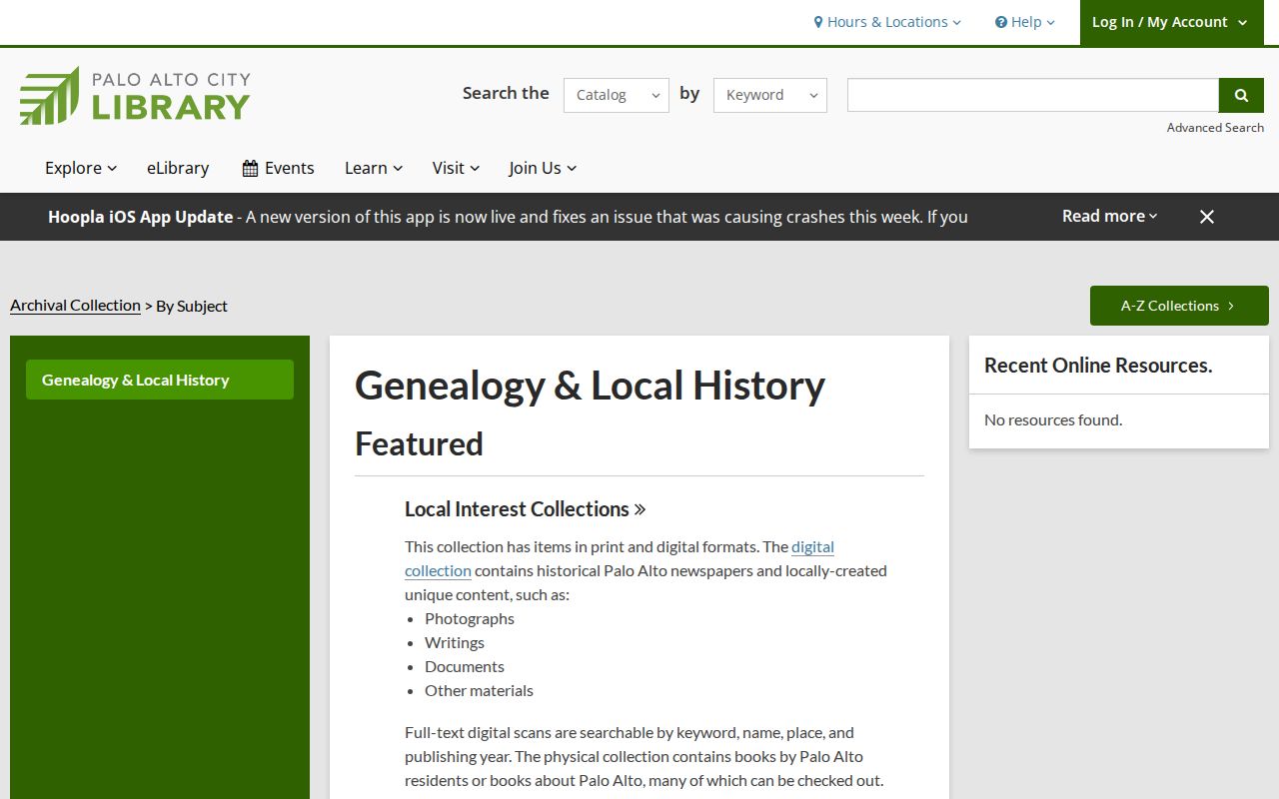Click the 'Writings' list item
The width and height of the screenshot is (1279, 799).
[455, 642]
